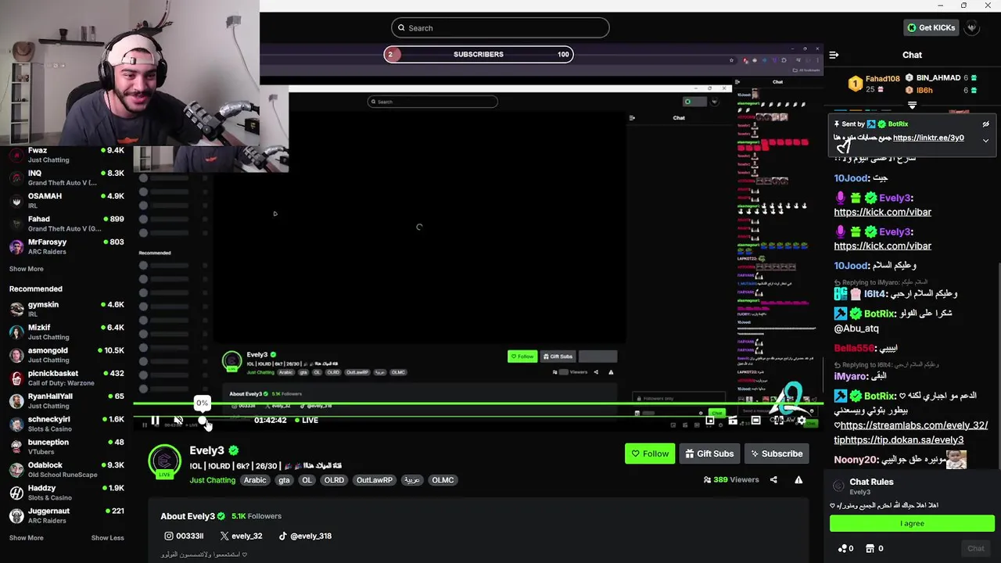The image size is (1001, 563).
Task: Open the linktr.ee/3y0 pinned link
Action: click(x=928, y=138)
